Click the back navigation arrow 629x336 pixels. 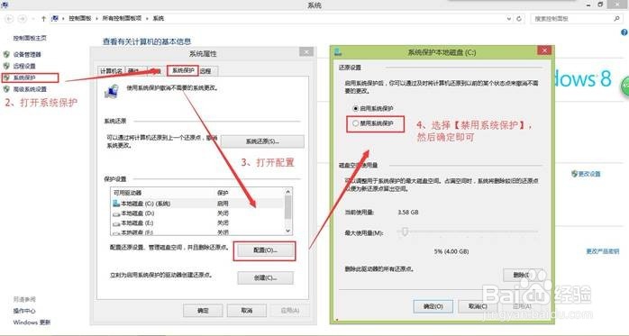pos(9,18)
